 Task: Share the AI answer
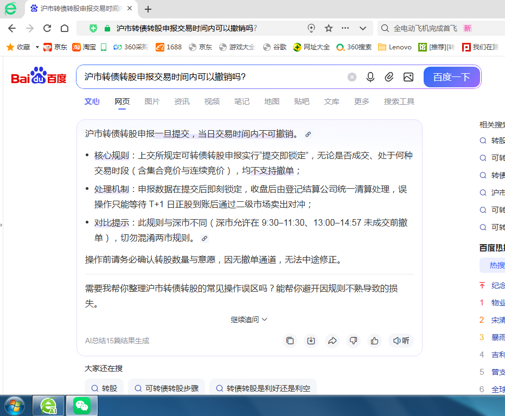333,341
